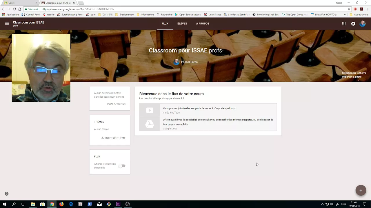371x208 pixels.
Task: Bookmark this page with the star icon
Action: pyautogui.click(x=349, y=9)
